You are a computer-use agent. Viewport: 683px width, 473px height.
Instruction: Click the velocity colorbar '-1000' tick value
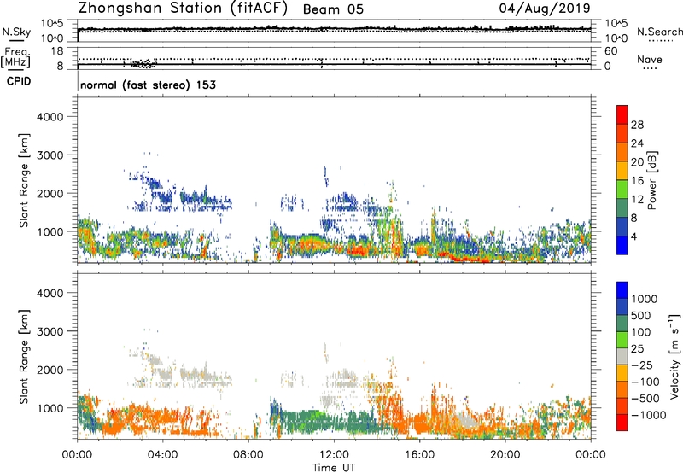tap(648, 415)
